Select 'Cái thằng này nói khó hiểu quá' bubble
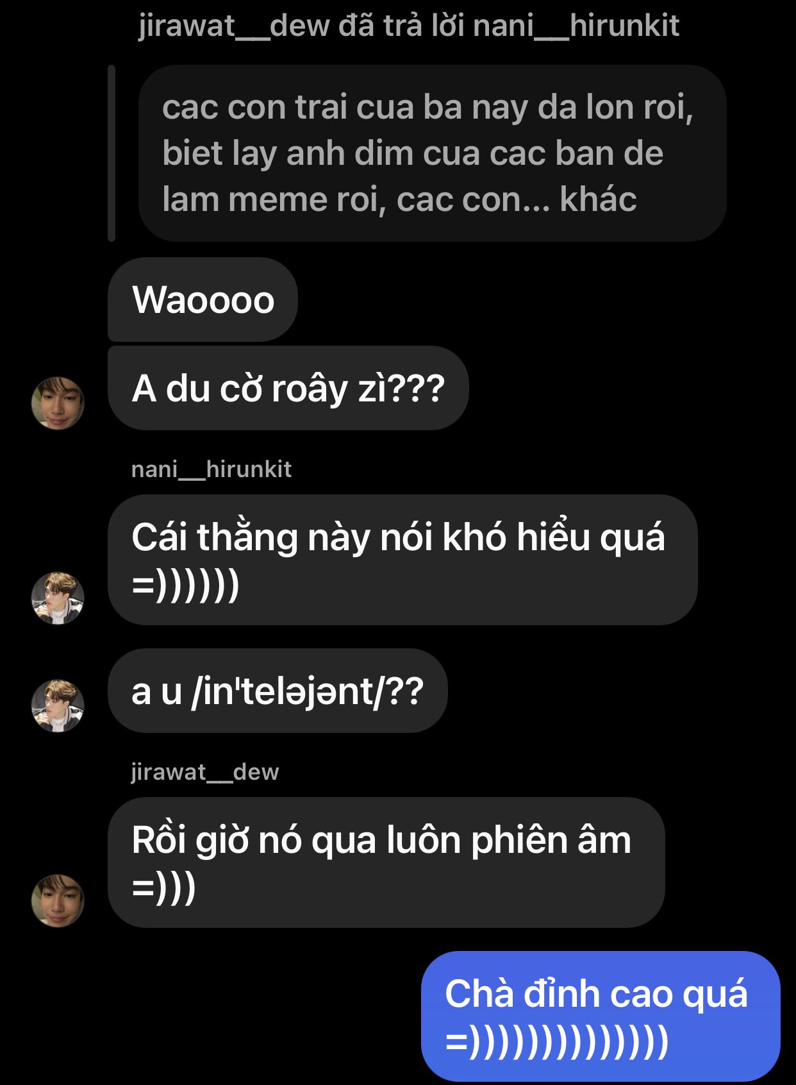This screenshot has height=1085, width=796. 402,560
